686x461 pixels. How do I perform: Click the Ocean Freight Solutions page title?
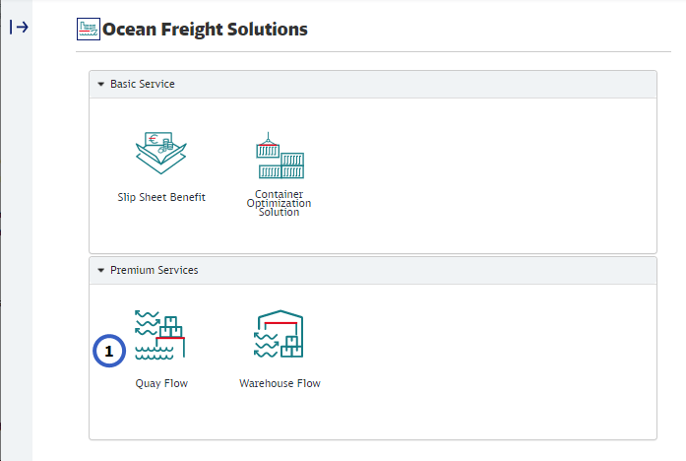click(x=205, y=29)
